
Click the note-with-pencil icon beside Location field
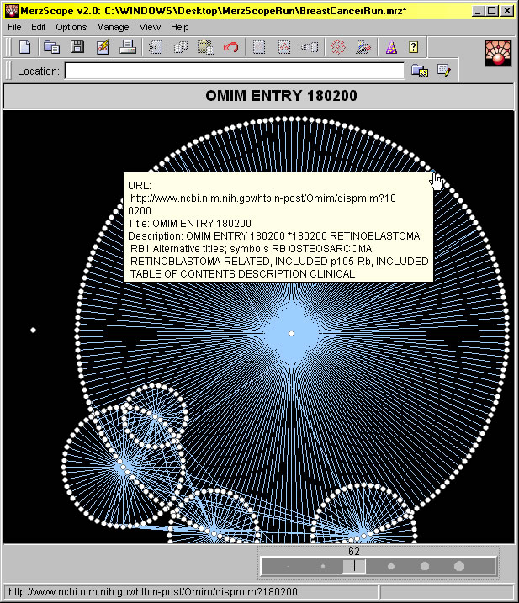pyautogui.click(x=443, y=71)
